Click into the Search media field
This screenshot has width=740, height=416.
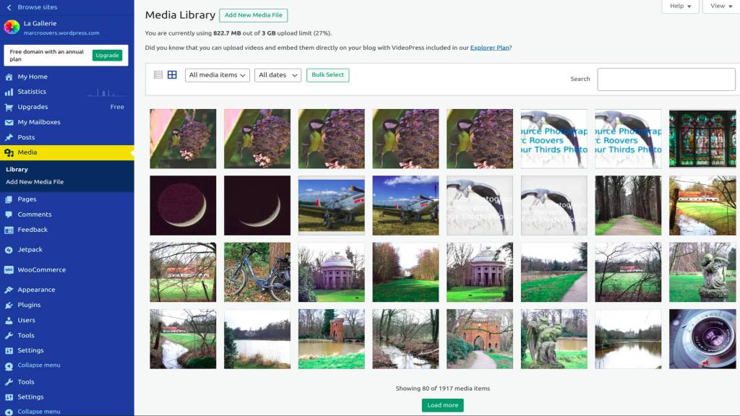(x=666, y=79)
